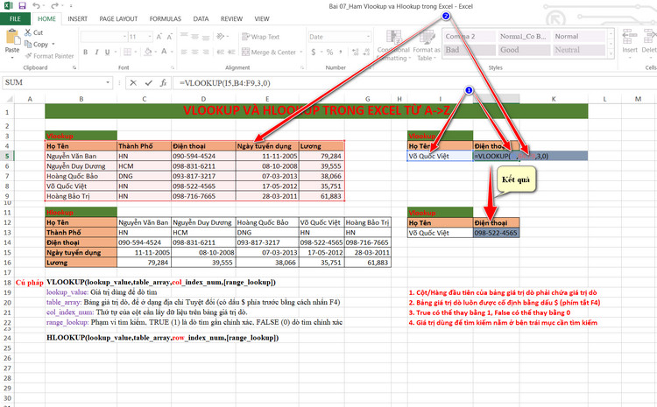This screenshot has width=657, height=407.
Task: Apply the Normal cell style
Action: click(578, 37)
